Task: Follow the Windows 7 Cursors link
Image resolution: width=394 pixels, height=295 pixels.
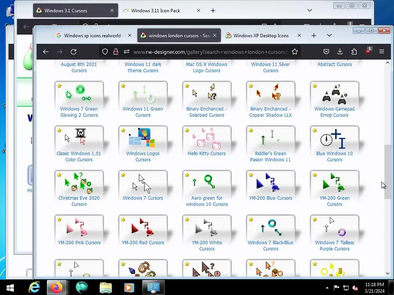Action: 143,198
